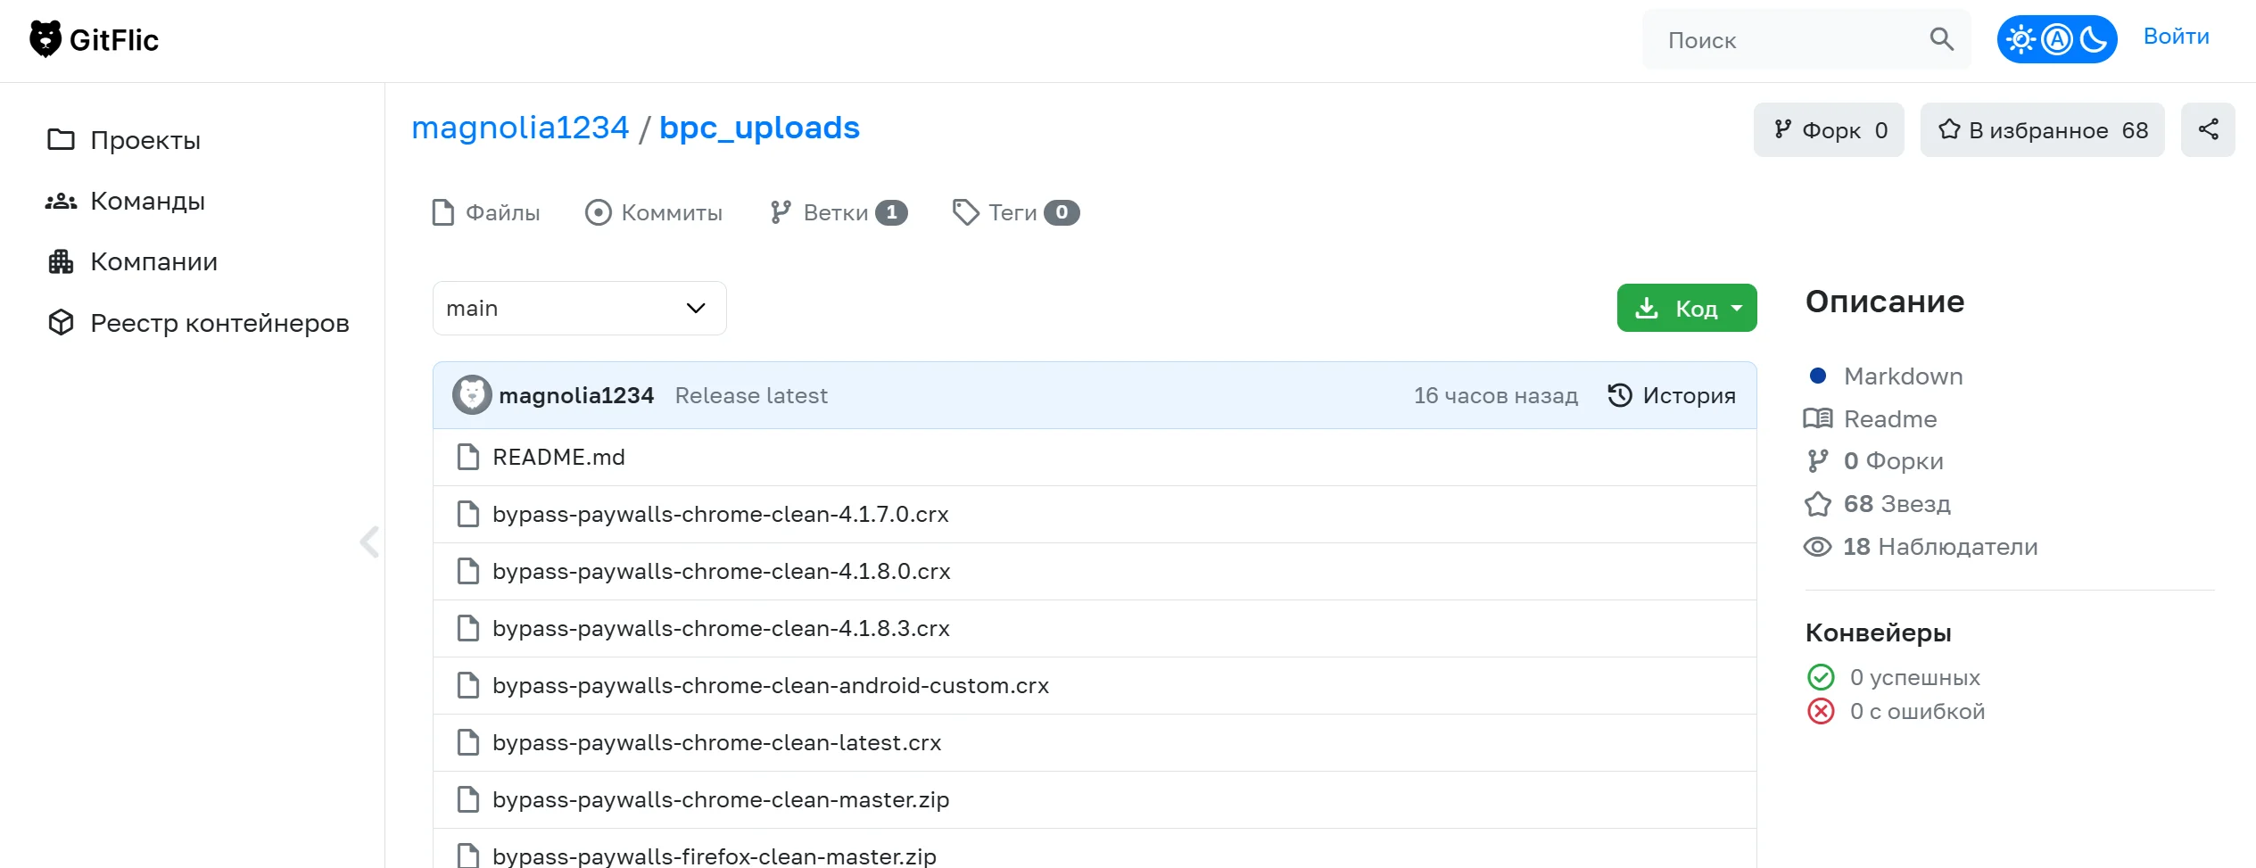The width and height of the screenshot is (2256, 868).
Task: Click file icon beside chrome-clean-4.1.8.3.crx
Action: point(468,628)
